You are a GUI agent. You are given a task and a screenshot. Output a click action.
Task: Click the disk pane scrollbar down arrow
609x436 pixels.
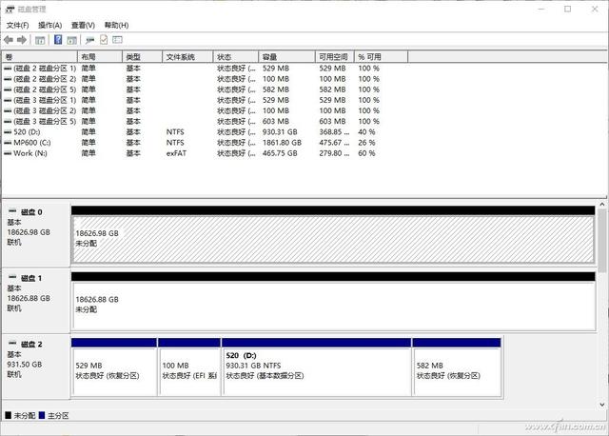point(602,405)
